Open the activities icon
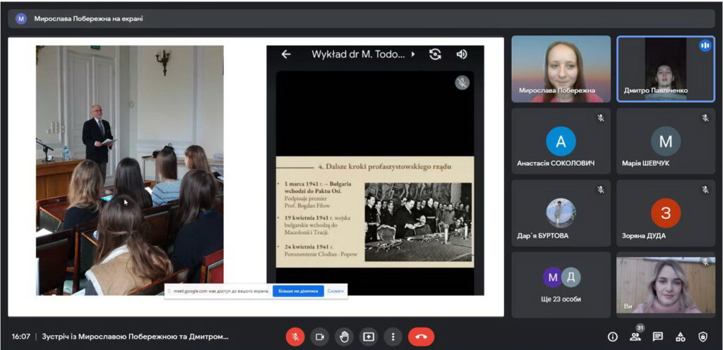The width and height of the screenshot is (723, 350). (680, 337)
